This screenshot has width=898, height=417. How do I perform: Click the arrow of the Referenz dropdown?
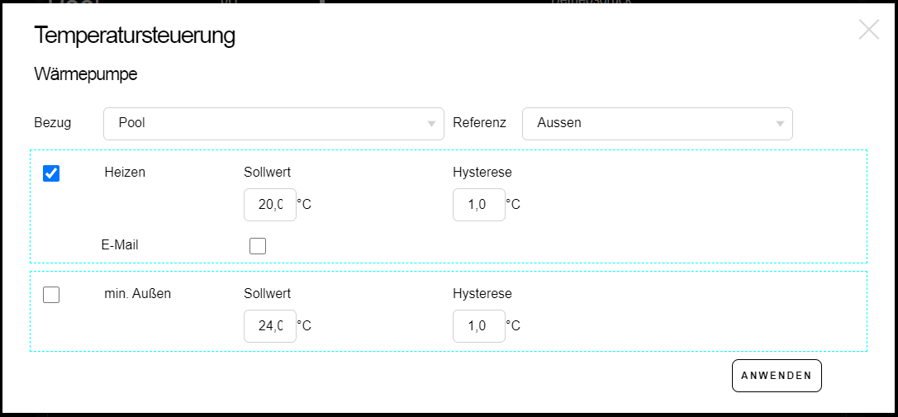[780, 124]
